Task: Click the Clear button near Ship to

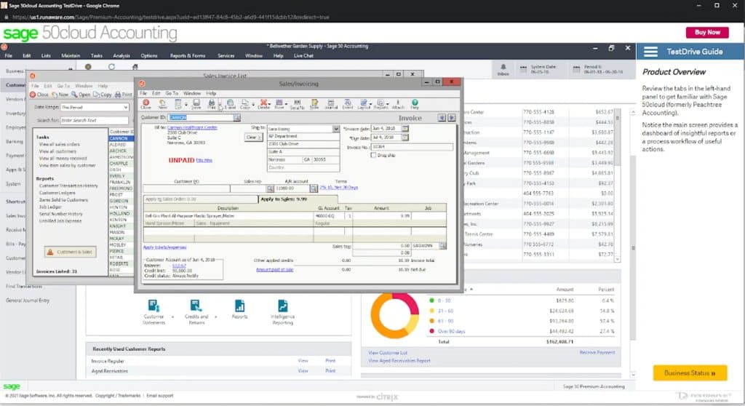Action: (x=253, y=138)
